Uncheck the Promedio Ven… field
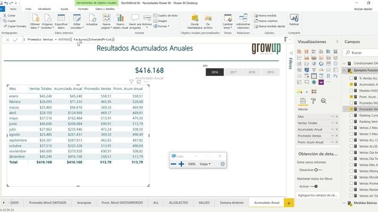Image resolution: width=378 pixels, height=212 pixels. 351,109
